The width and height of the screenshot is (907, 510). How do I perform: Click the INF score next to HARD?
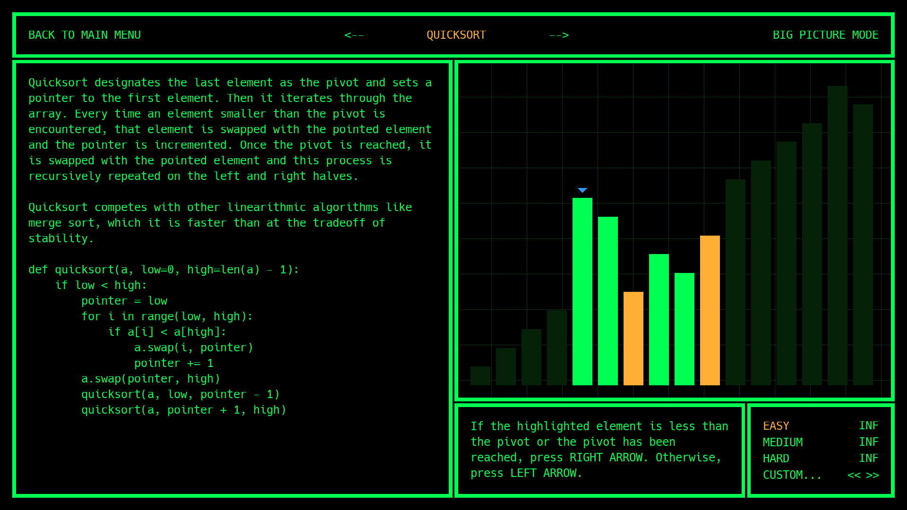point(868,459)
